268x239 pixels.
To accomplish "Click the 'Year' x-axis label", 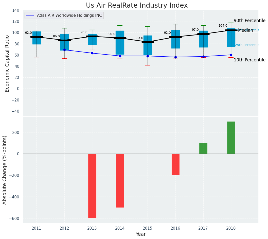I will (141, 234).
